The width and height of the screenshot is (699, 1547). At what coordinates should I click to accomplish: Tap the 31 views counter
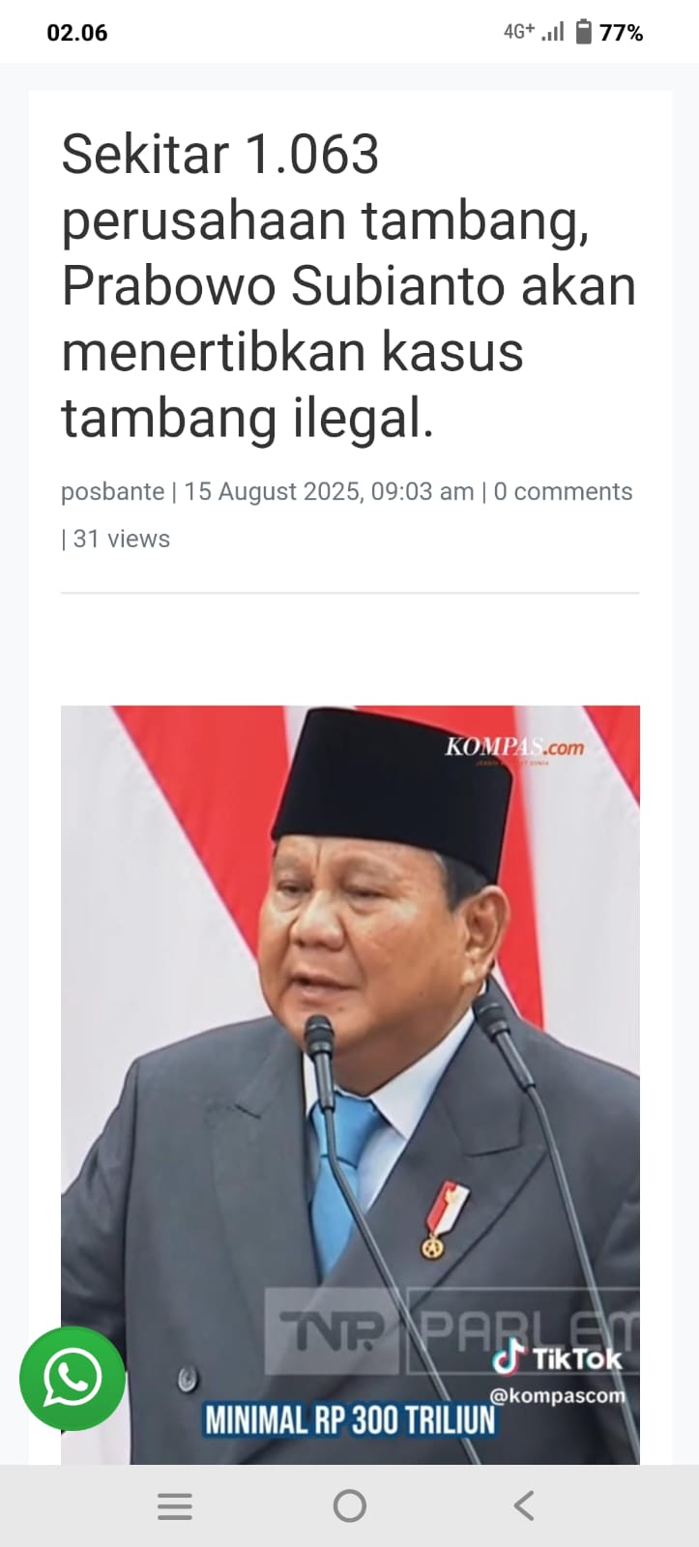click(121, 539)
